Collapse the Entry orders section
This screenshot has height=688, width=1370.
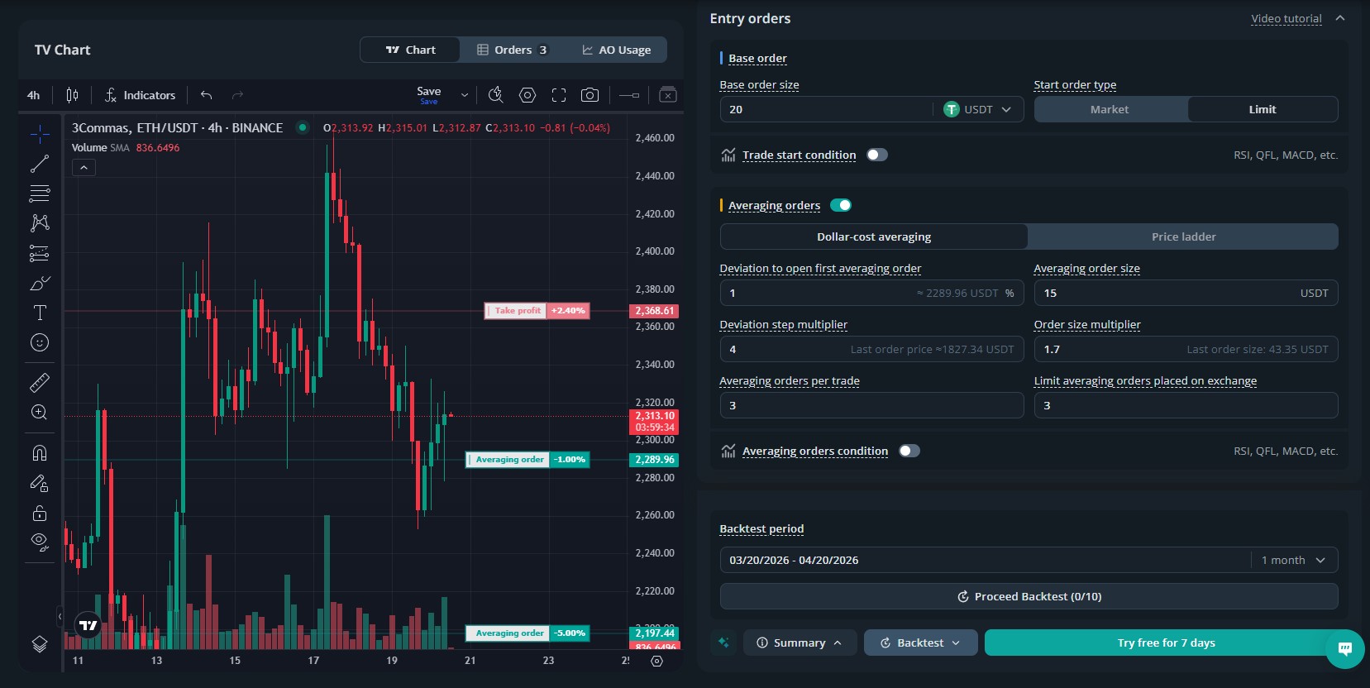[x=1340, y=18]
